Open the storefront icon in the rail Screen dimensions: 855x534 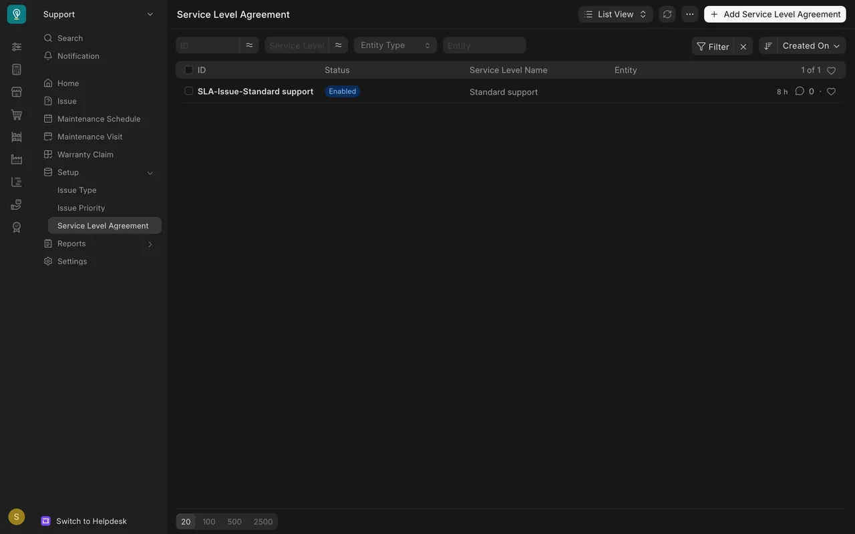pos(17,92)
